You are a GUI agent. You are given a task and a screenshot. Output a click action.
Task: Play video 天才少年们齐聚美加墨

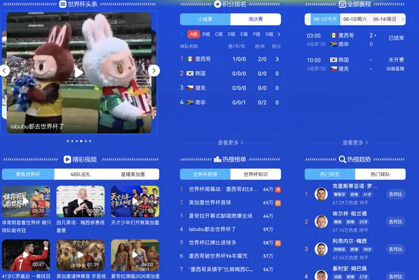(x=135, y=202)
